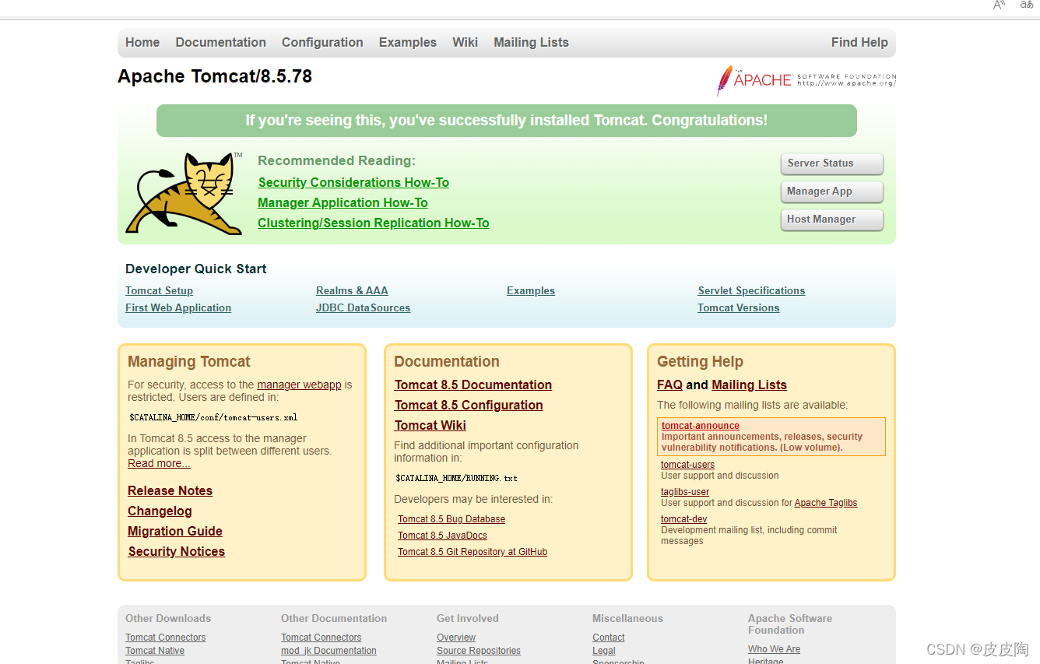Click the Tomcat cat logo image
1040x664 pixels.
[184, 194]
